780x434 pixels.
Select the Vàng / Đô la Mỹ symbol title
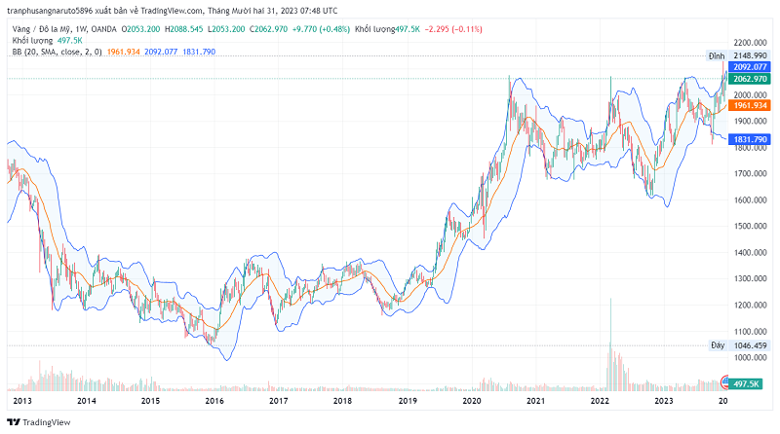(x=38, y=29)
